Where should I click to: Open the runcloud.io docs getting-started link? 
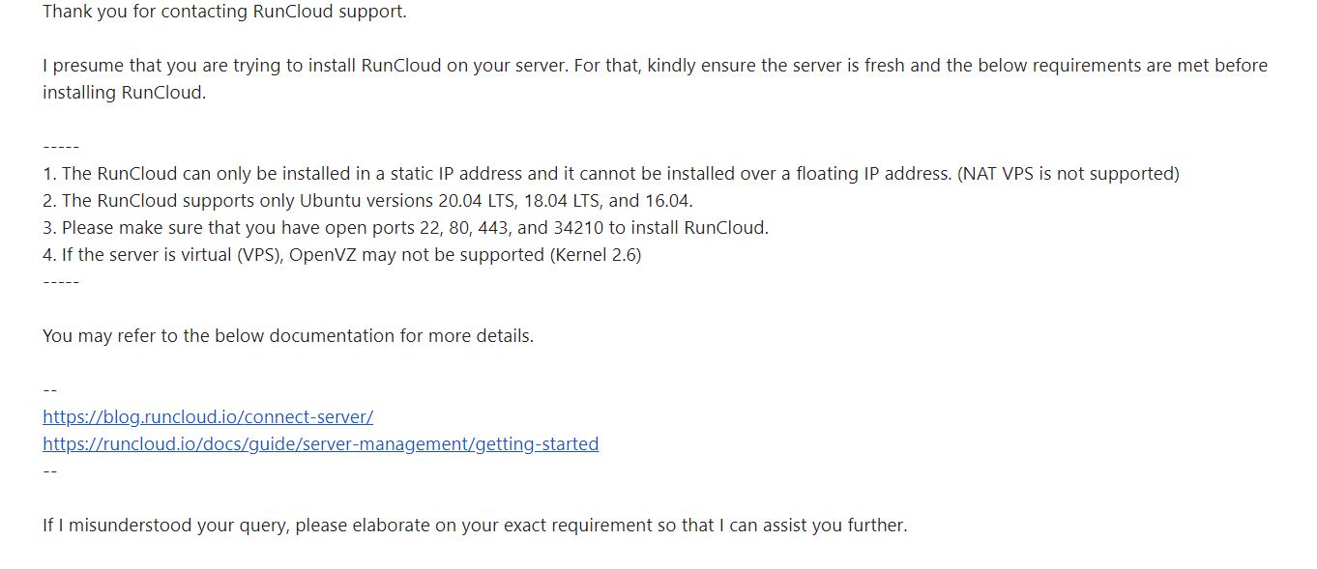point(321,443)
